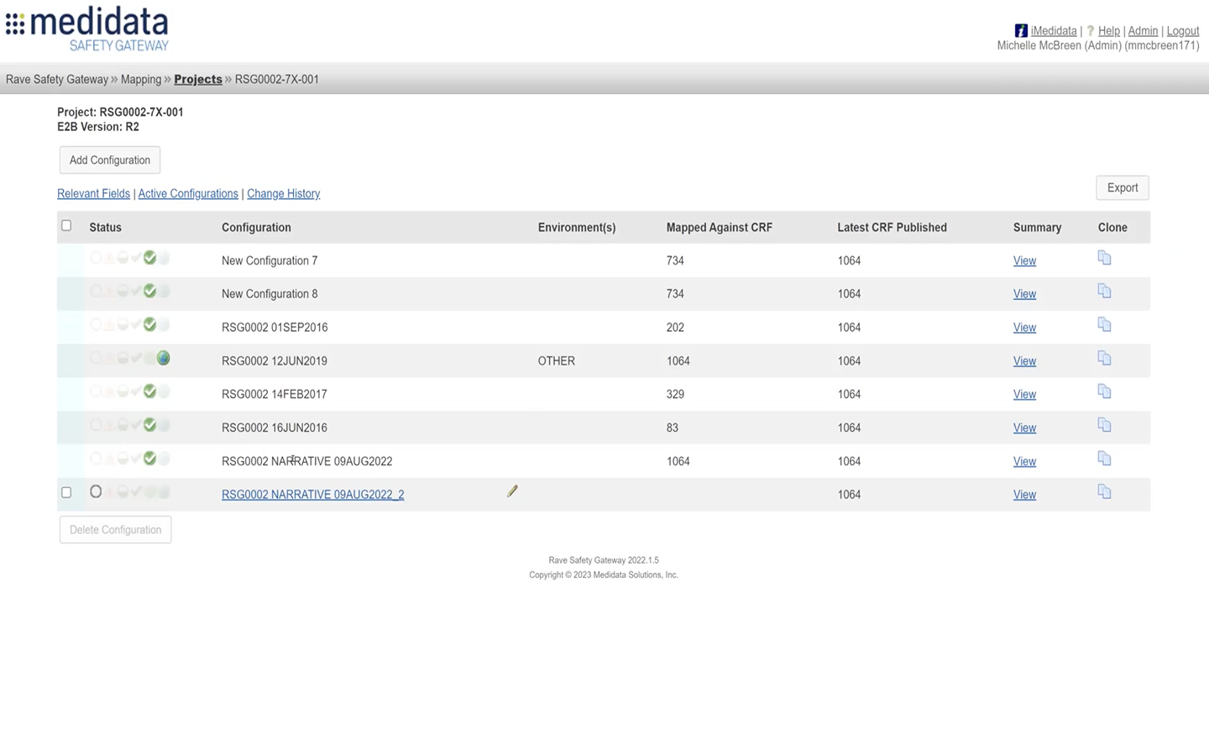Click pencil edit icon for NARRATIVE 09AUG2022_2

512,491
